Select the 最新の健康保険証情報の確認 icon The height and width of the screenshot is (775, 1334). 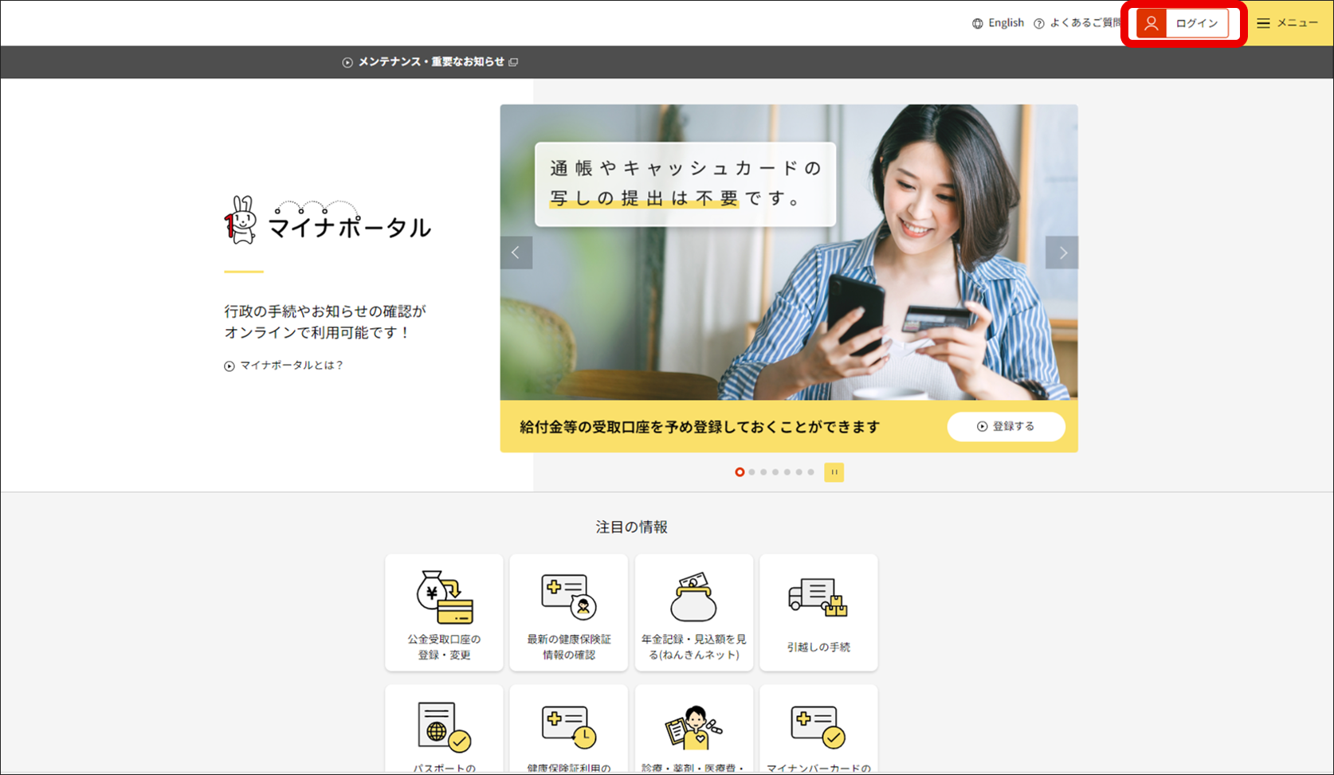coord(568,613)
